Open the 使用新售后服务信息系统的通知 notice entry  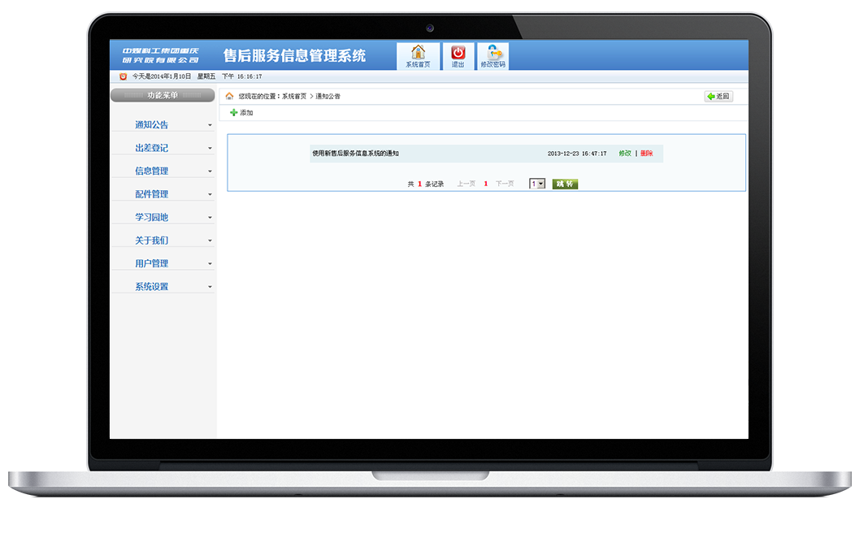click(355, 154)
